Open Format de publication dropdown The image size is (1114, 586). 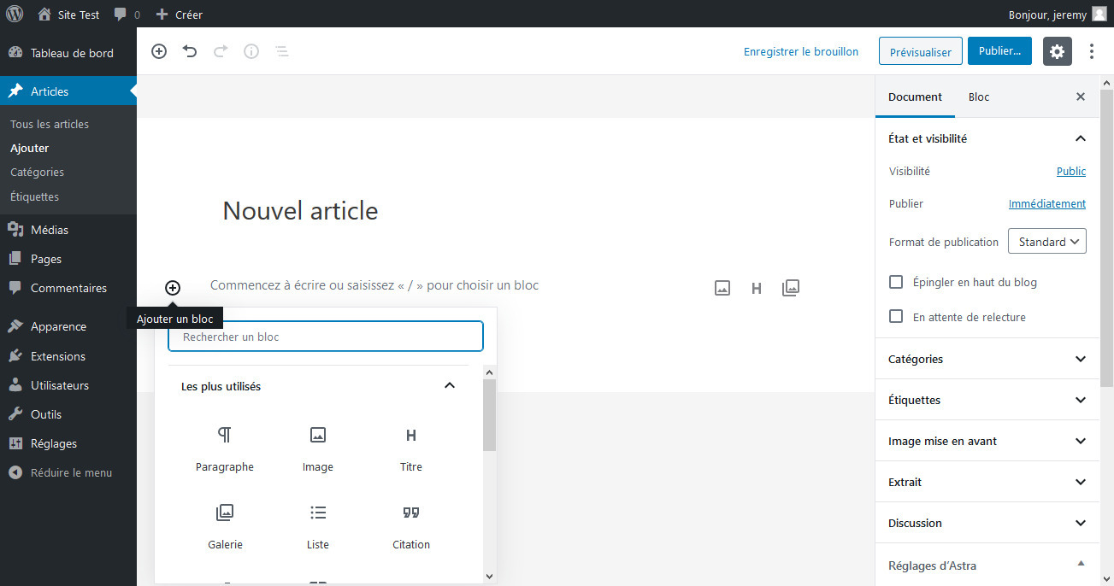[x=1047, y=242]
